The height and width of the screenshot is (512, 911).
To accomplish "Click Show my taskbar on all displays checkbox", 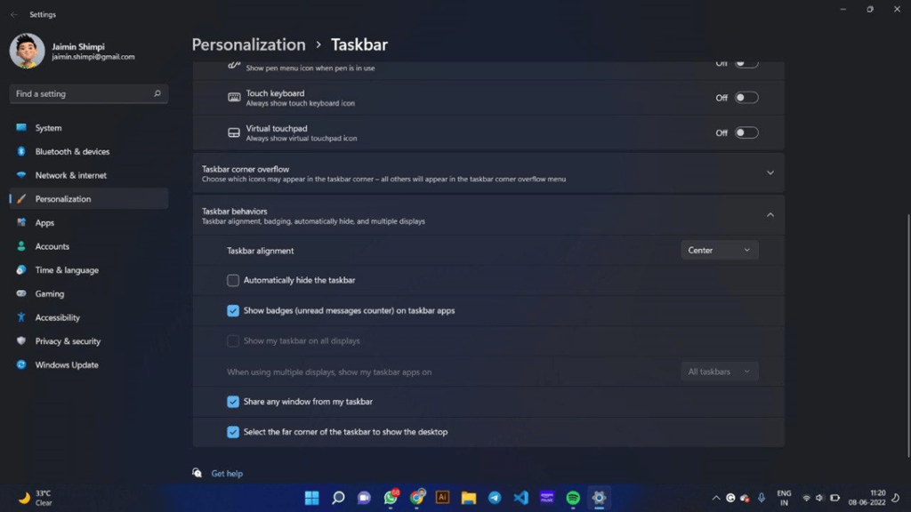I will [x=233, y=340].
